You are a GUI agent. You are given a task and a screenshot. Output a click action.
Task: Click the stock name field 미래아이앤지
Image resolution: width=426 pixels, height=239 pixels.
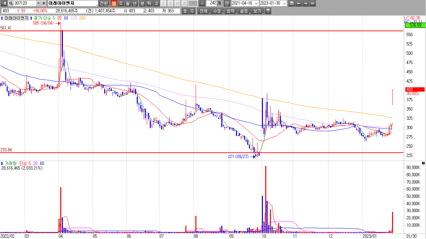[73, 3]
